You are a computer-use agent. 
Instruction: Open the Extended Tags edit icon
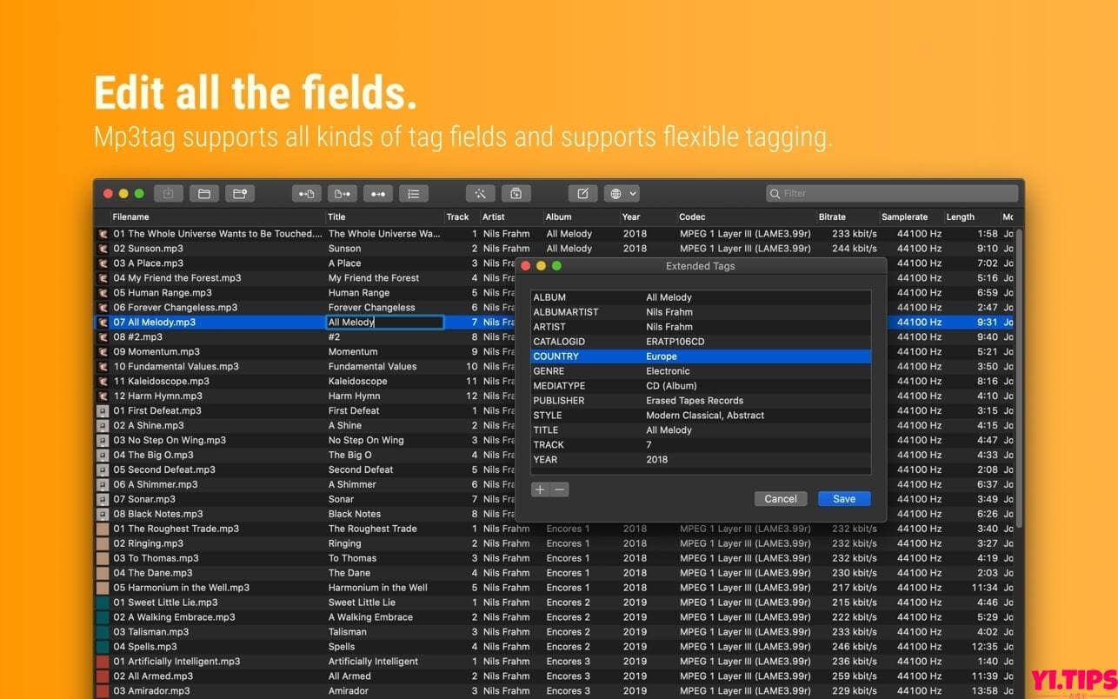point(582,194)
